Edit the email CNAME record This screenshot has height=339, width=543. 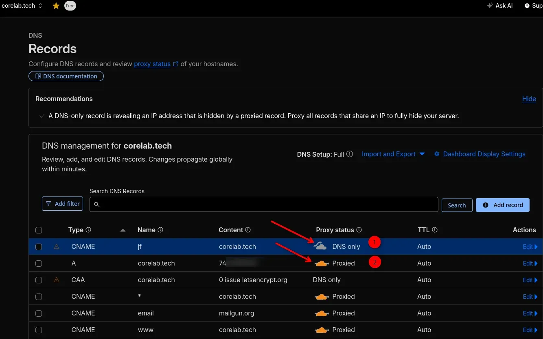[x=530, y=313]
